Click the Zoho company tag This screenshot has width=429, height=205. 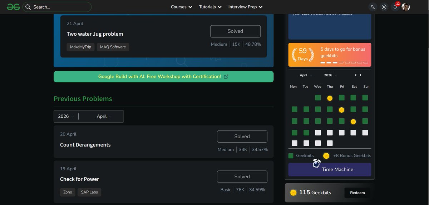[x=68, y=192]
